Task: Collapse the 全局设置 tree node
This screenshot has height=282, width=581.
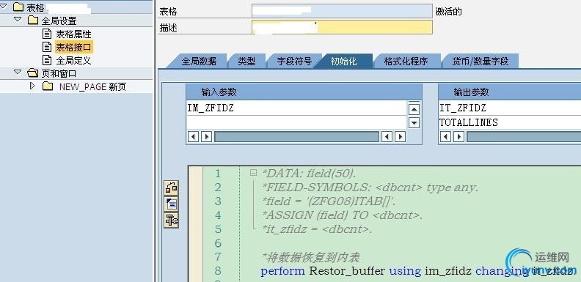Action: click(x=18, y=19)
